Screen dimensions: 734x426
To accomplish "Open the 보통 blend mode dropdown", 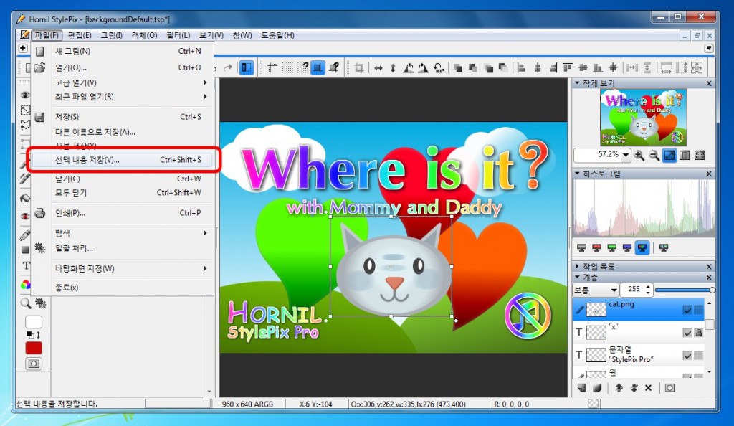I will [614, 290].
